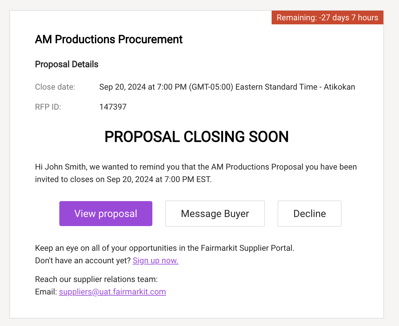Click the line ending with 7:00 PM EST

(x=123, y=179)
